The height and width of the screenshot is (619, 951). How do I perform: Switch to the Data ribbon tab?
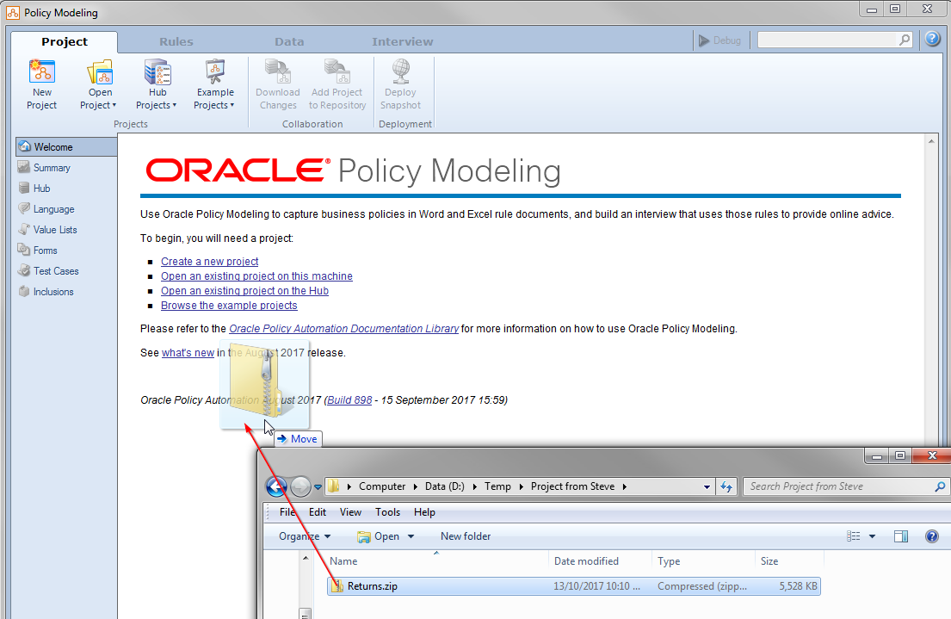pyautogui.click(x=289, y=42)
